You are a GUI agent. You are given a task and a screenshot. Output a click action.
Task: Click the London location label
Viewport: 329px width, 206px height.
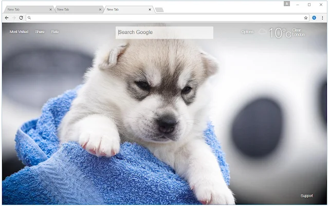pos(298,35)
